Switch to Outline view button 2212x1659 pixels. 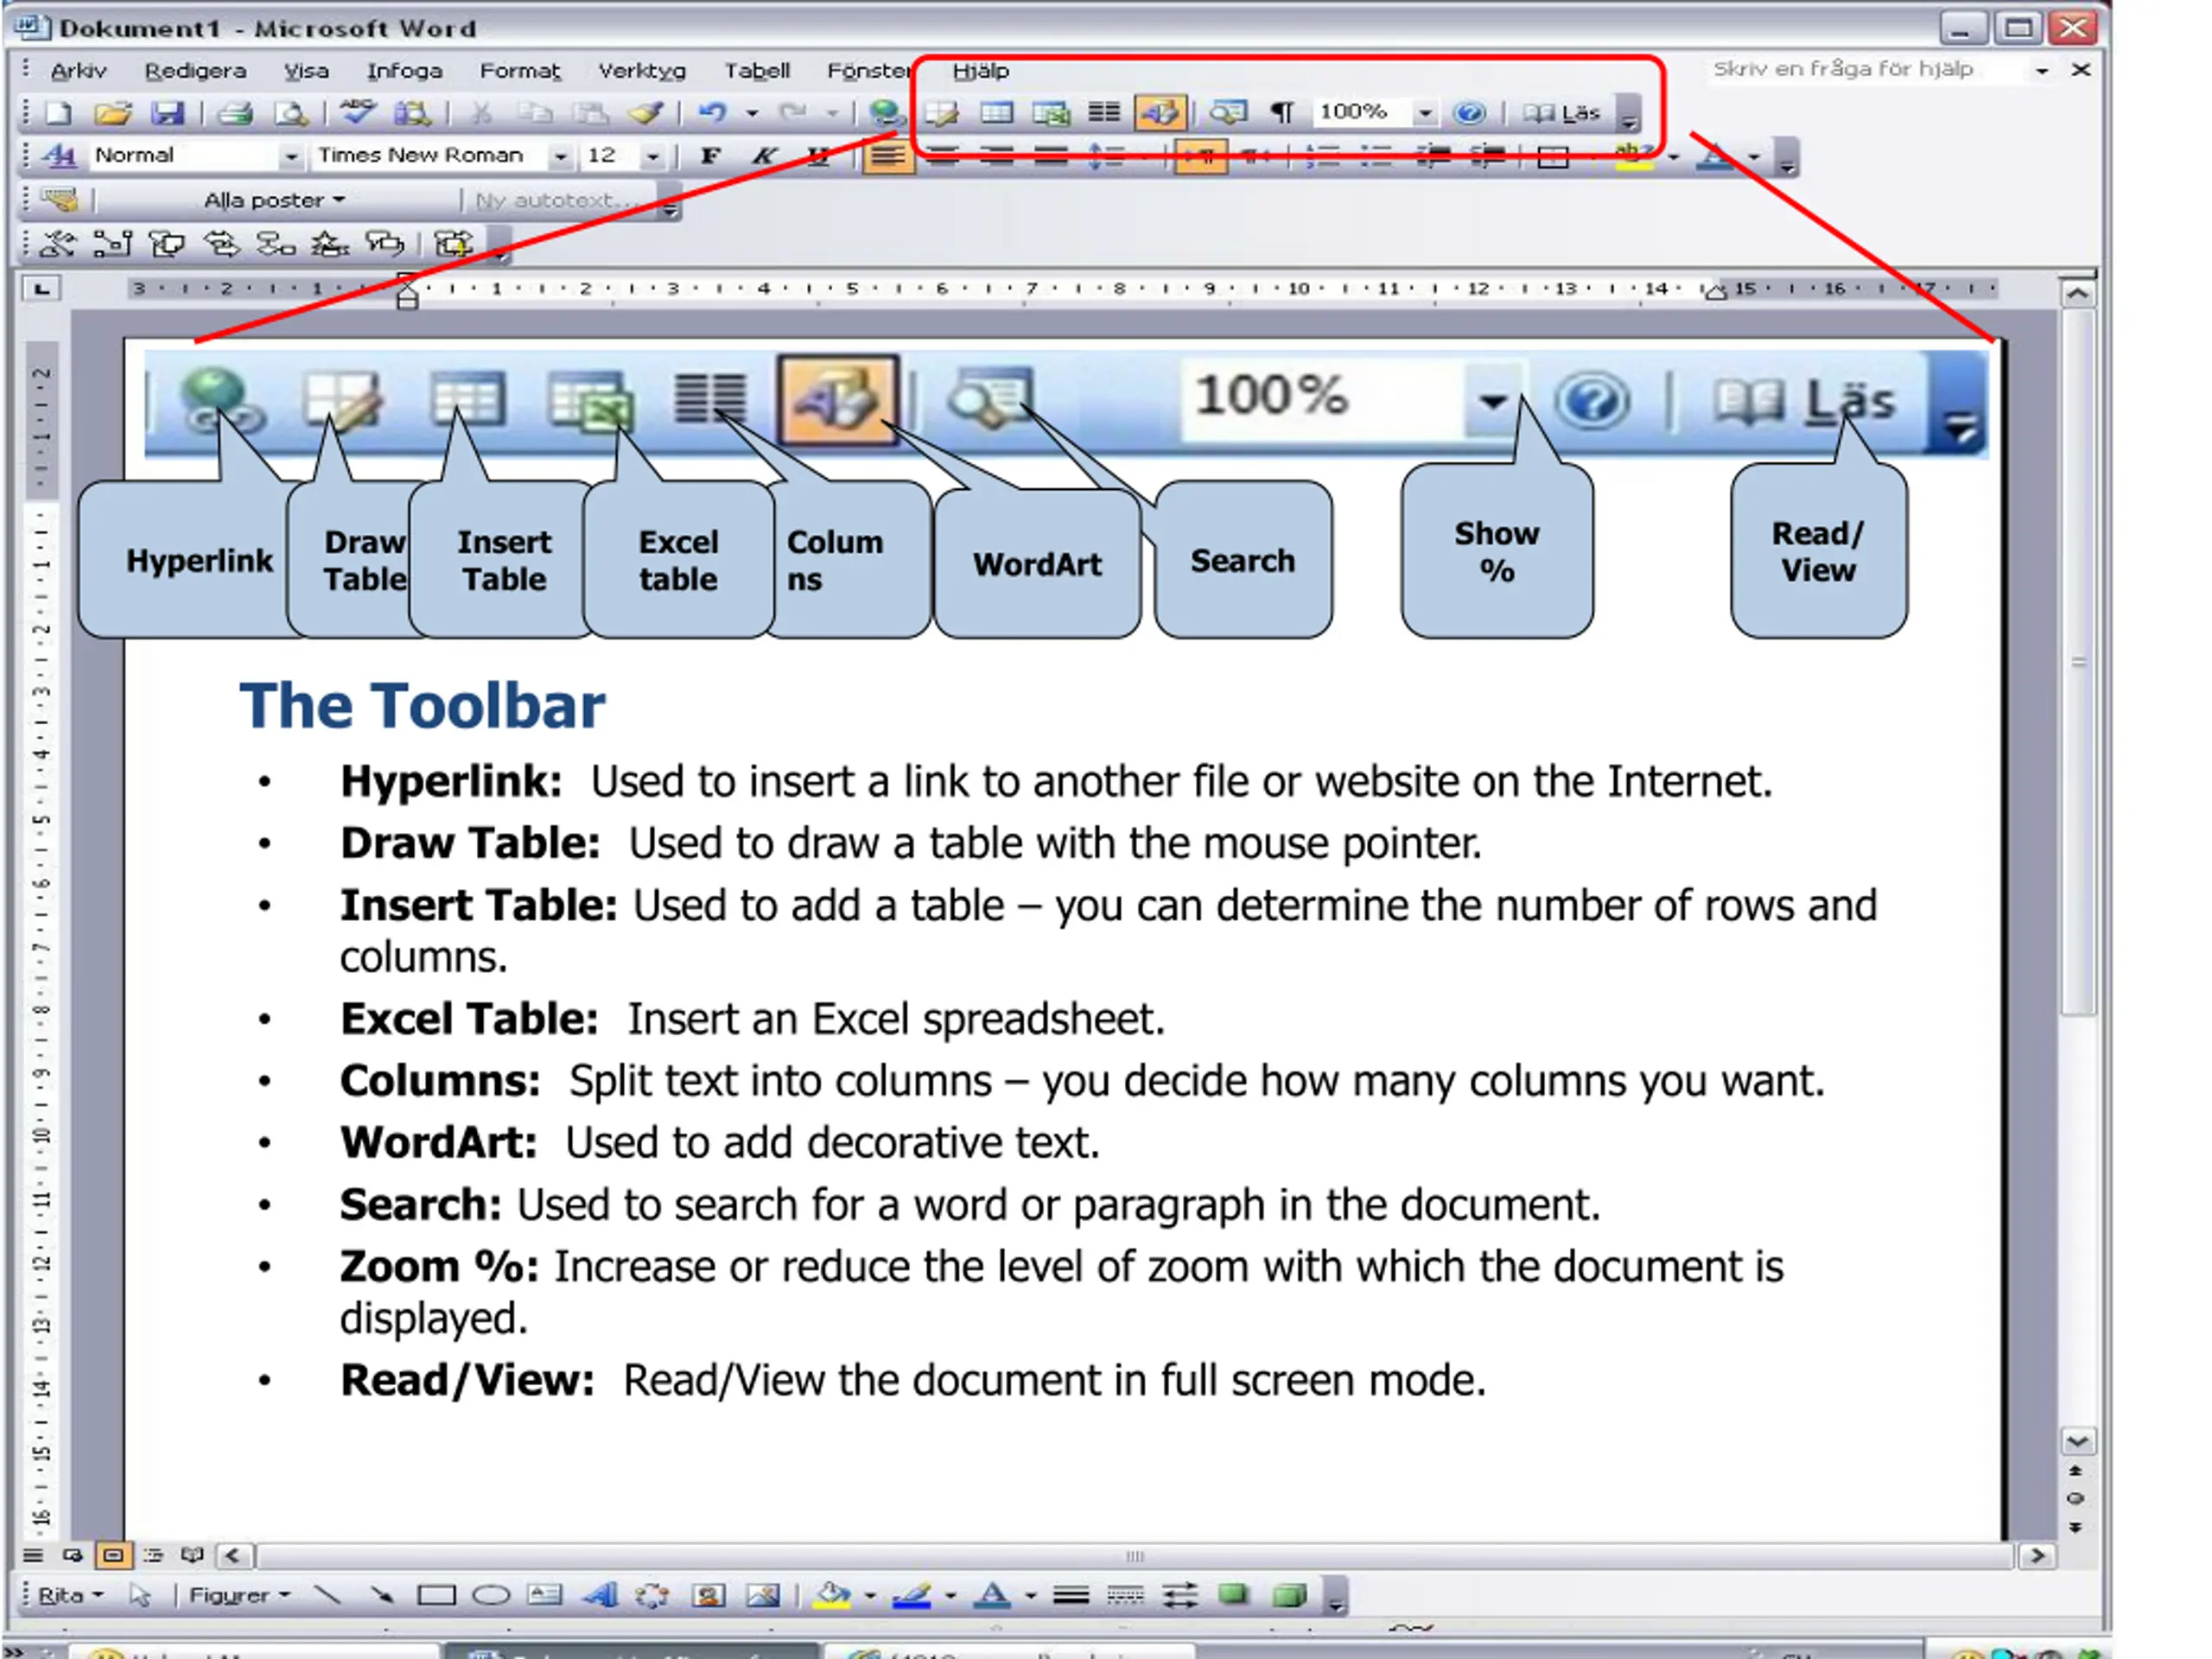click(153, 1555)
